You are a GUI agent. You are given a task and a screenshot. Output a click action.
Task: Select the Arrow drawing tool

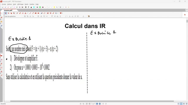[33, 13]
